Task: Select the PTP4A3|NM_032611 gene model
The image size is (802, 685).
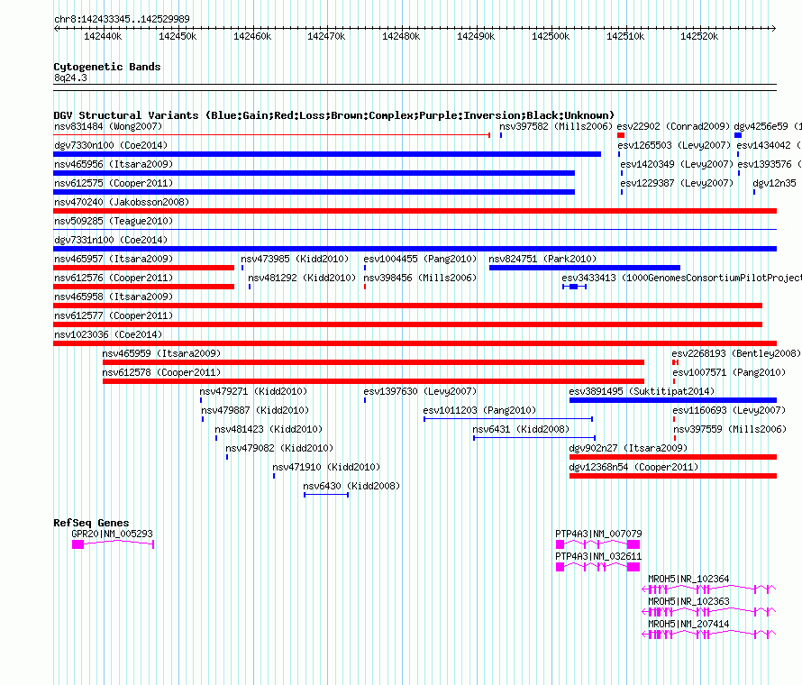Action: click(x=598, y=566)
